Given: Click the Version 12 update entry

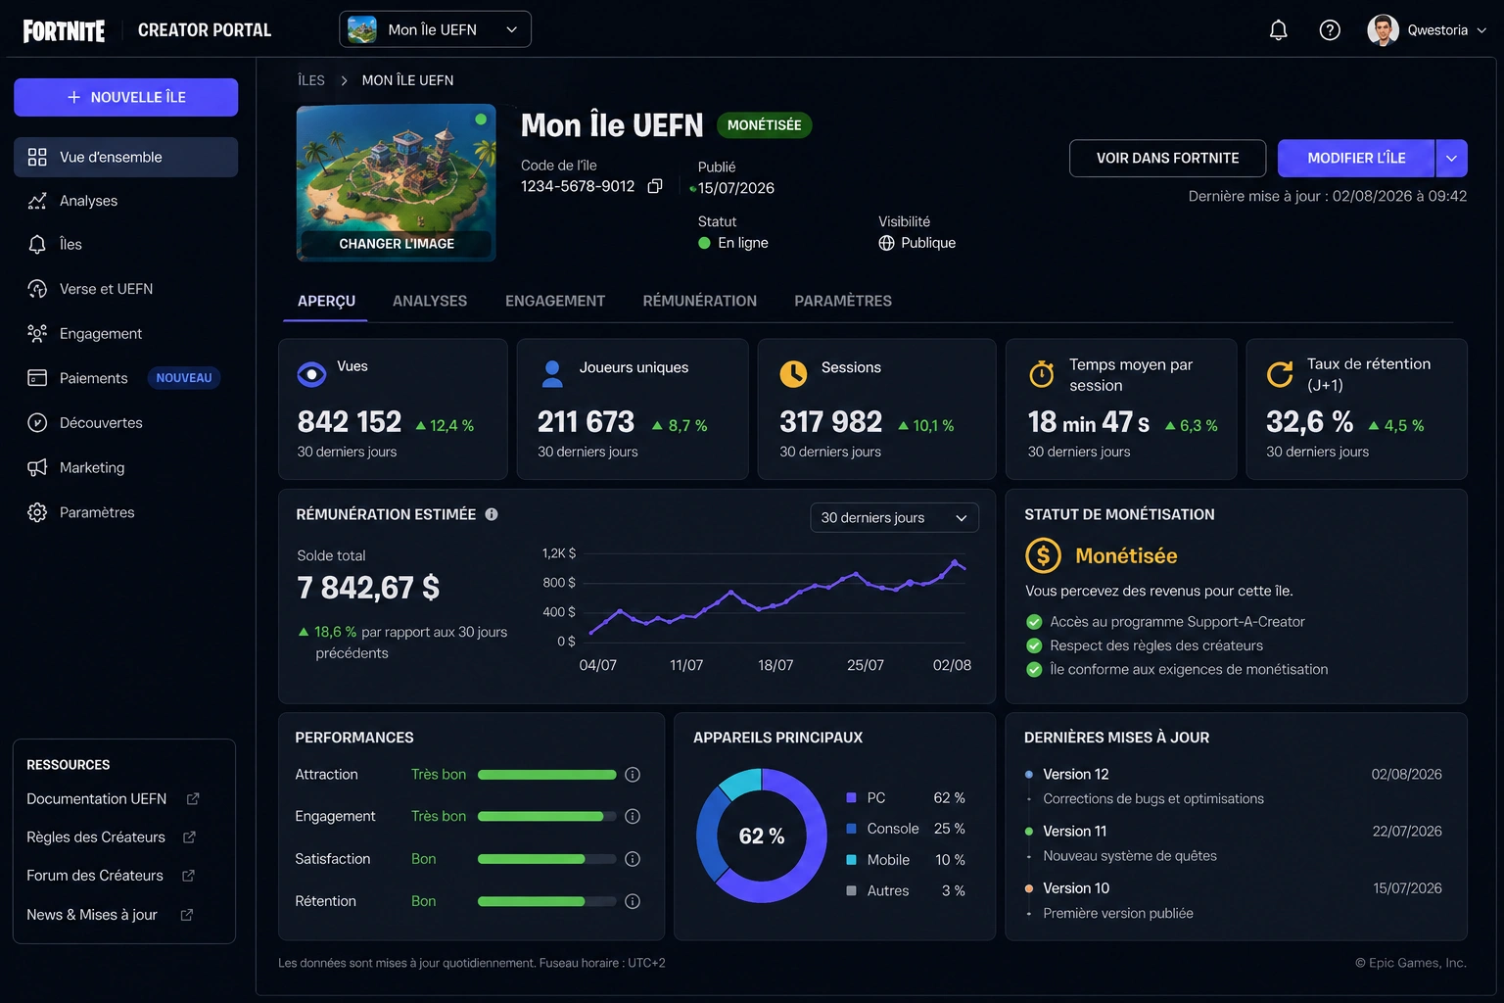Looking at the screenshot, I should click(1234, 786).
